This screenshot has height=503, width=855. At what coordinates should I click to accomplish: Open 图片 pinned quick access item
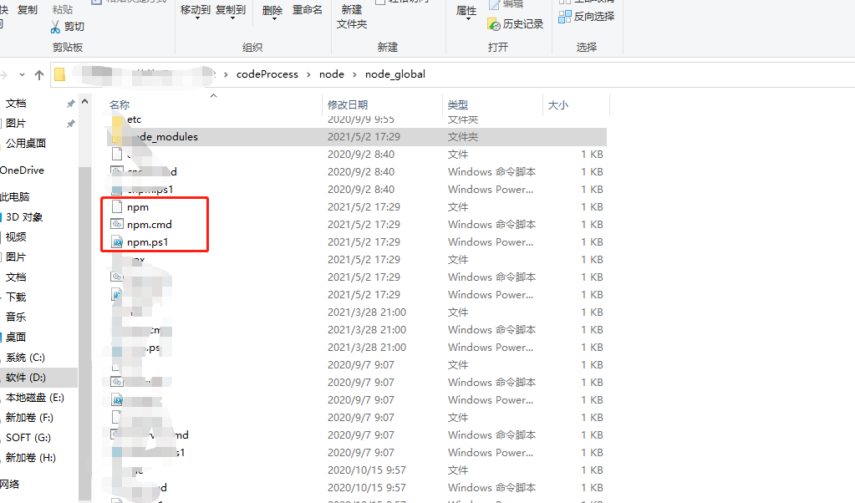coord(16,123)
